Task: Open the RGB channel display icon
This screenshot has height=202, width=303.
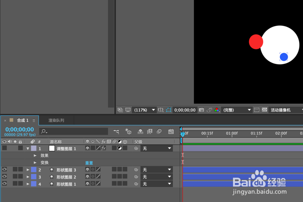Action: tap(217, 110)
